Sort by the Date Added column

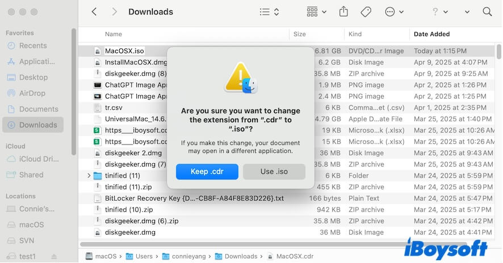click(432, 34)
